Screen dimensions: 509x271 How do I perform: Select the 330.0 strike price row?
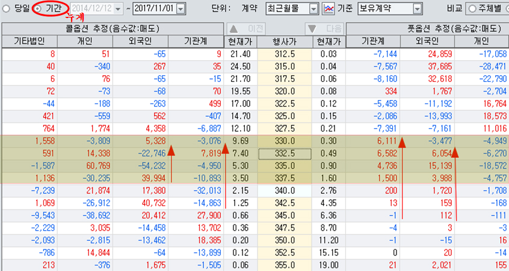tap(285, 140)
